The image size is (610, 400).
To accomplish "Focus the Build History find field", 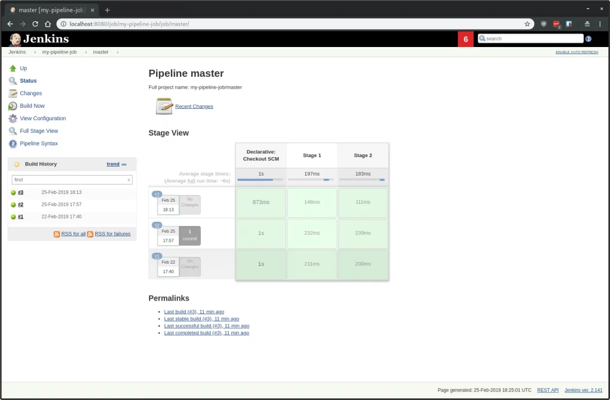I will pos(72,180).
